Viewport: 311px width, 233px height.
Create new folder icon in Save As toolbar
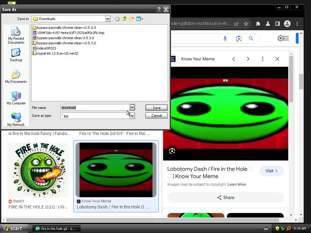132,19
